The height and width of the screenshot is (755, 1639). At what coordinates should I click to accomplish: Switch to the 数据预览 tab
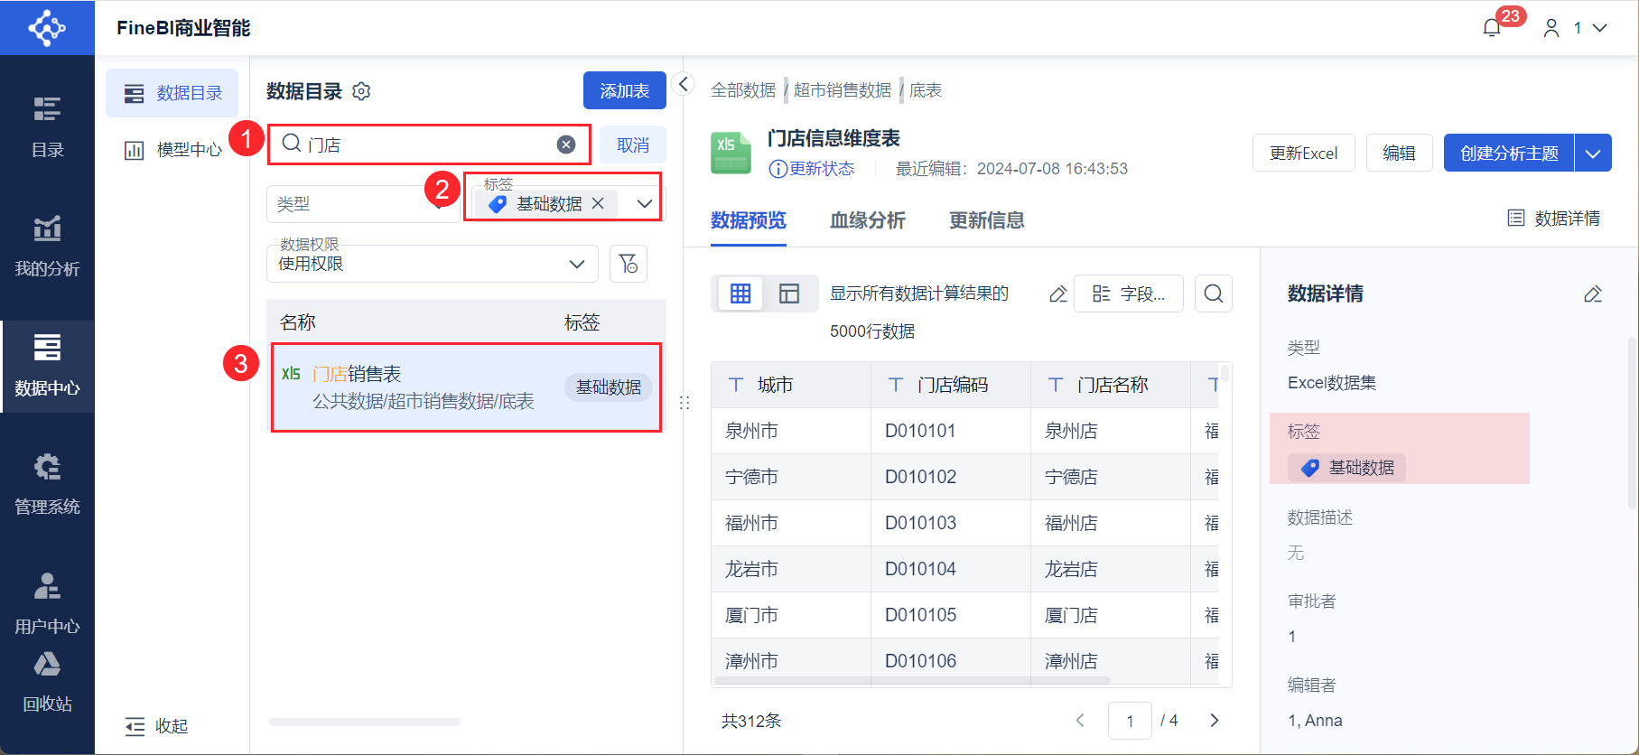(x=749, y=220)
